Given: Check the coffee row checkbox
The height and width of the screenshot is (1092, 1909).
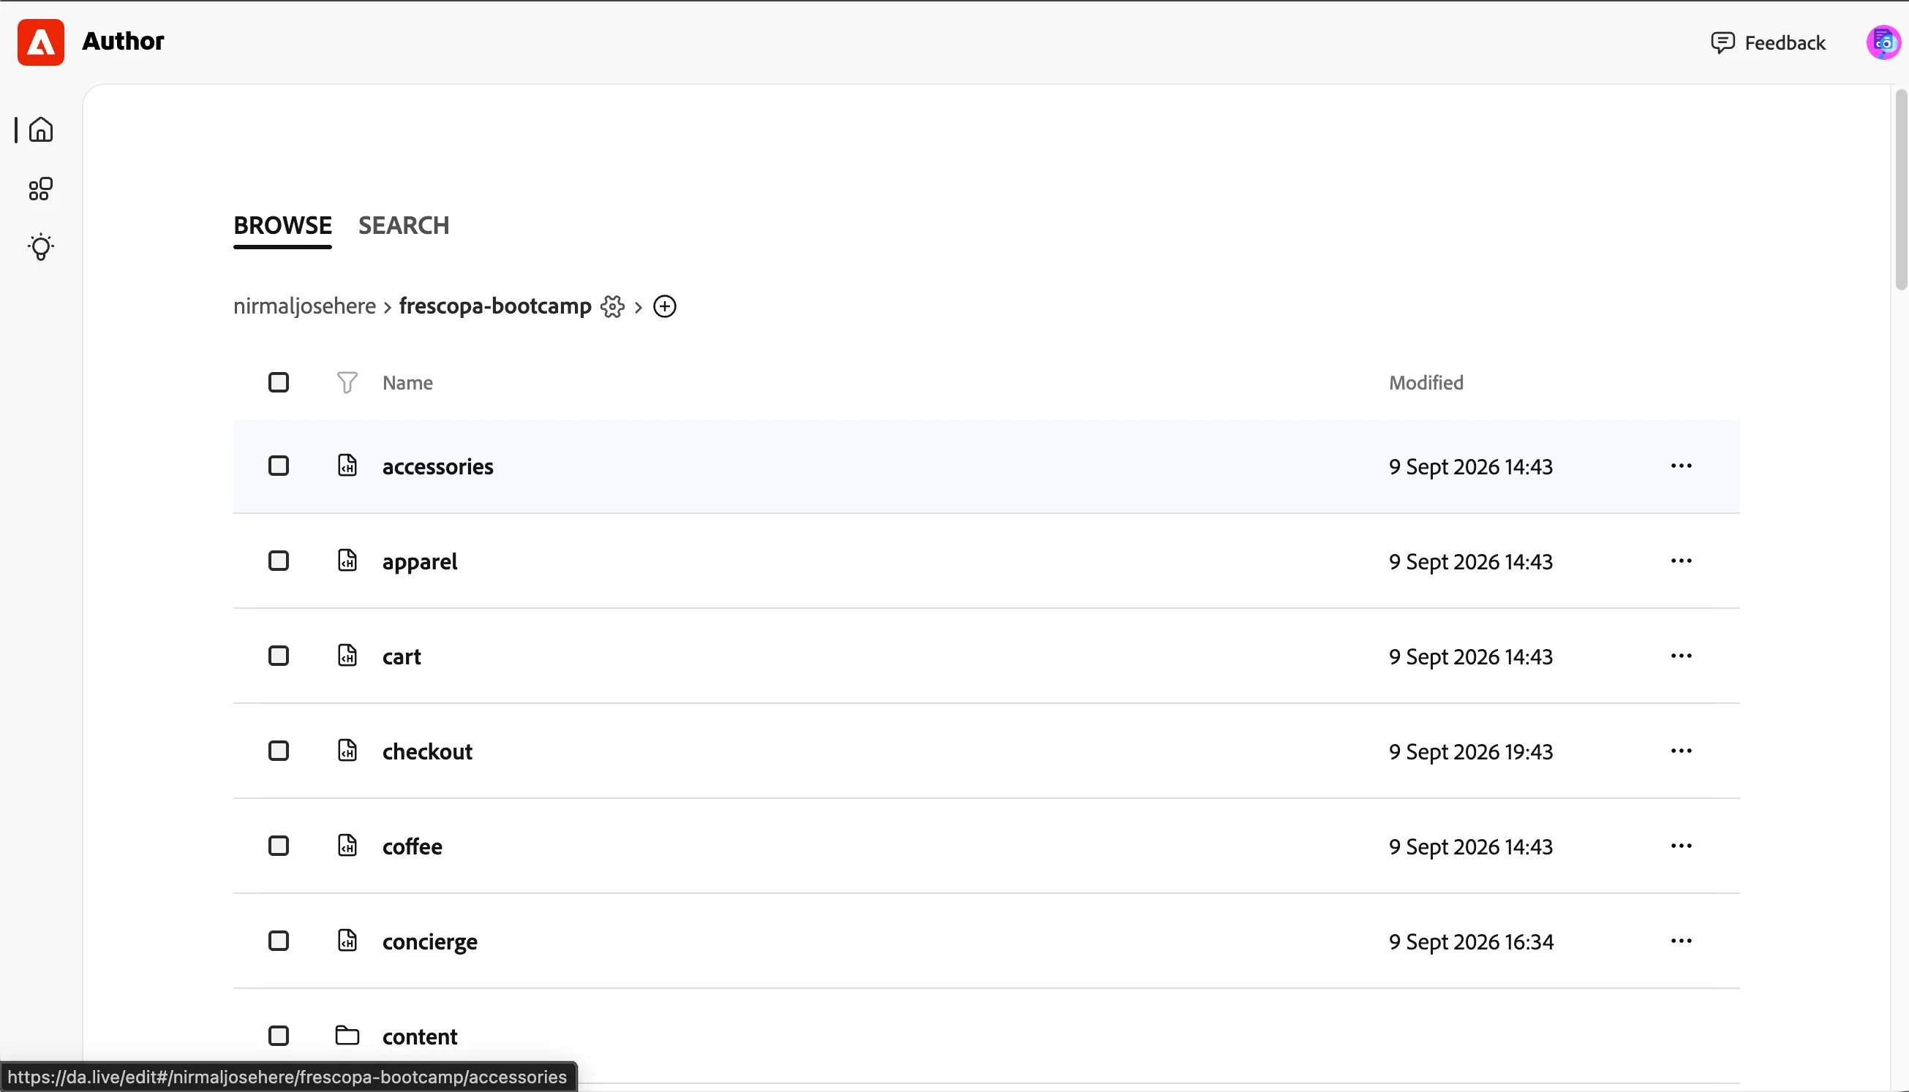Looking at the screenshot, I should 279,846.
